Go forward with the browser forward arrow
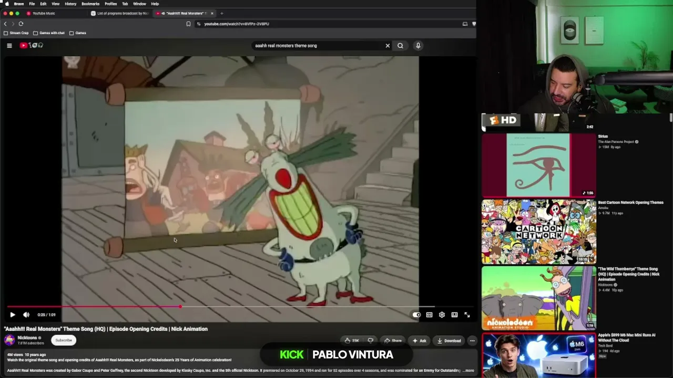This screenshot has width=673, height=378. [13, 24]
